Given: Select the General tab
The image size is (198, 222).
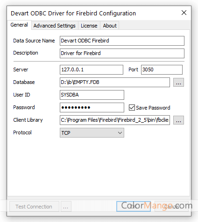Looking at the screenshot, I should 19,25.
